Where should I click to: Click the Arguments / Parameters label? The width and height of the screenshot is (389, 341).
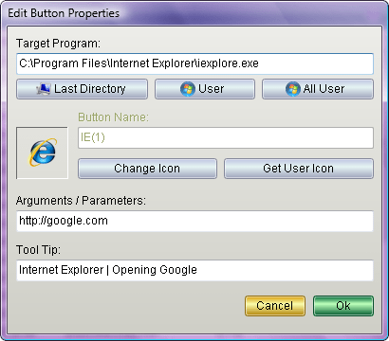point(81,201)
